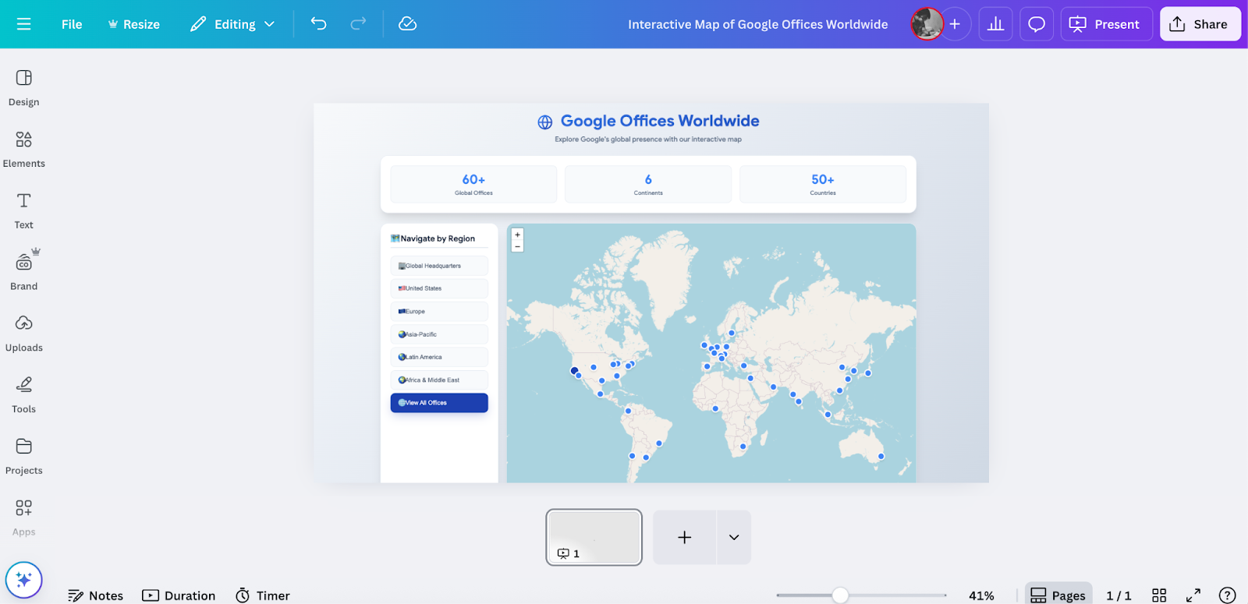Click the 41% zoom level
Viewport: 1248px width, 604px height.
click(981, 595)
